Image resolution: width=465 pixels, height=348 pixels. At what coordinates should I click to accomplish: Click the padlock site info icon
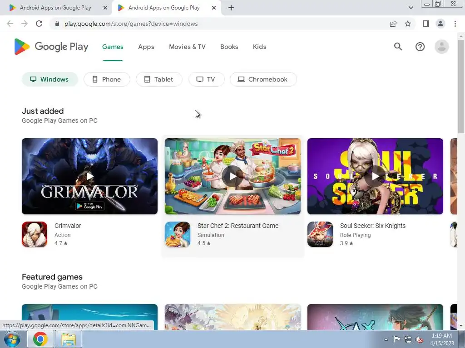pos(57,24)
